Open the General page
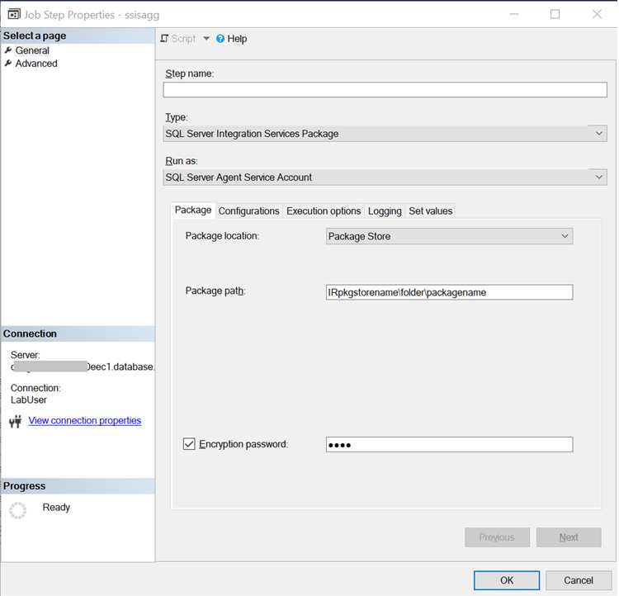This screenshot has width=619, height=596. tap(32, 50)
